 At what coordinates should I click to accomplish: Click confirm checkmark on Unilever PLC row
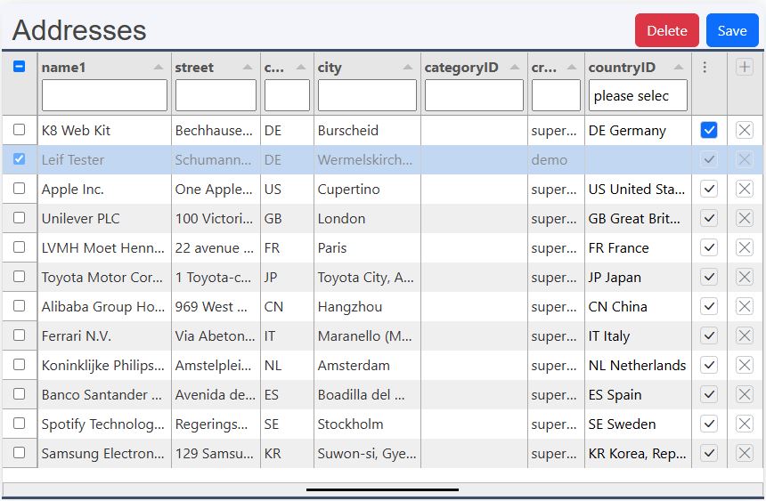click(709, 218)
